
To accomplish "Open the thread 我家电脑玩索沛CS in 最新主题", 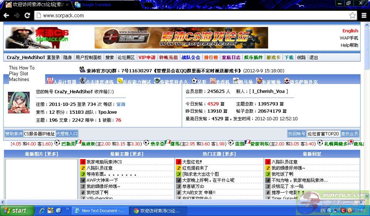I will [x=104, y=162].
